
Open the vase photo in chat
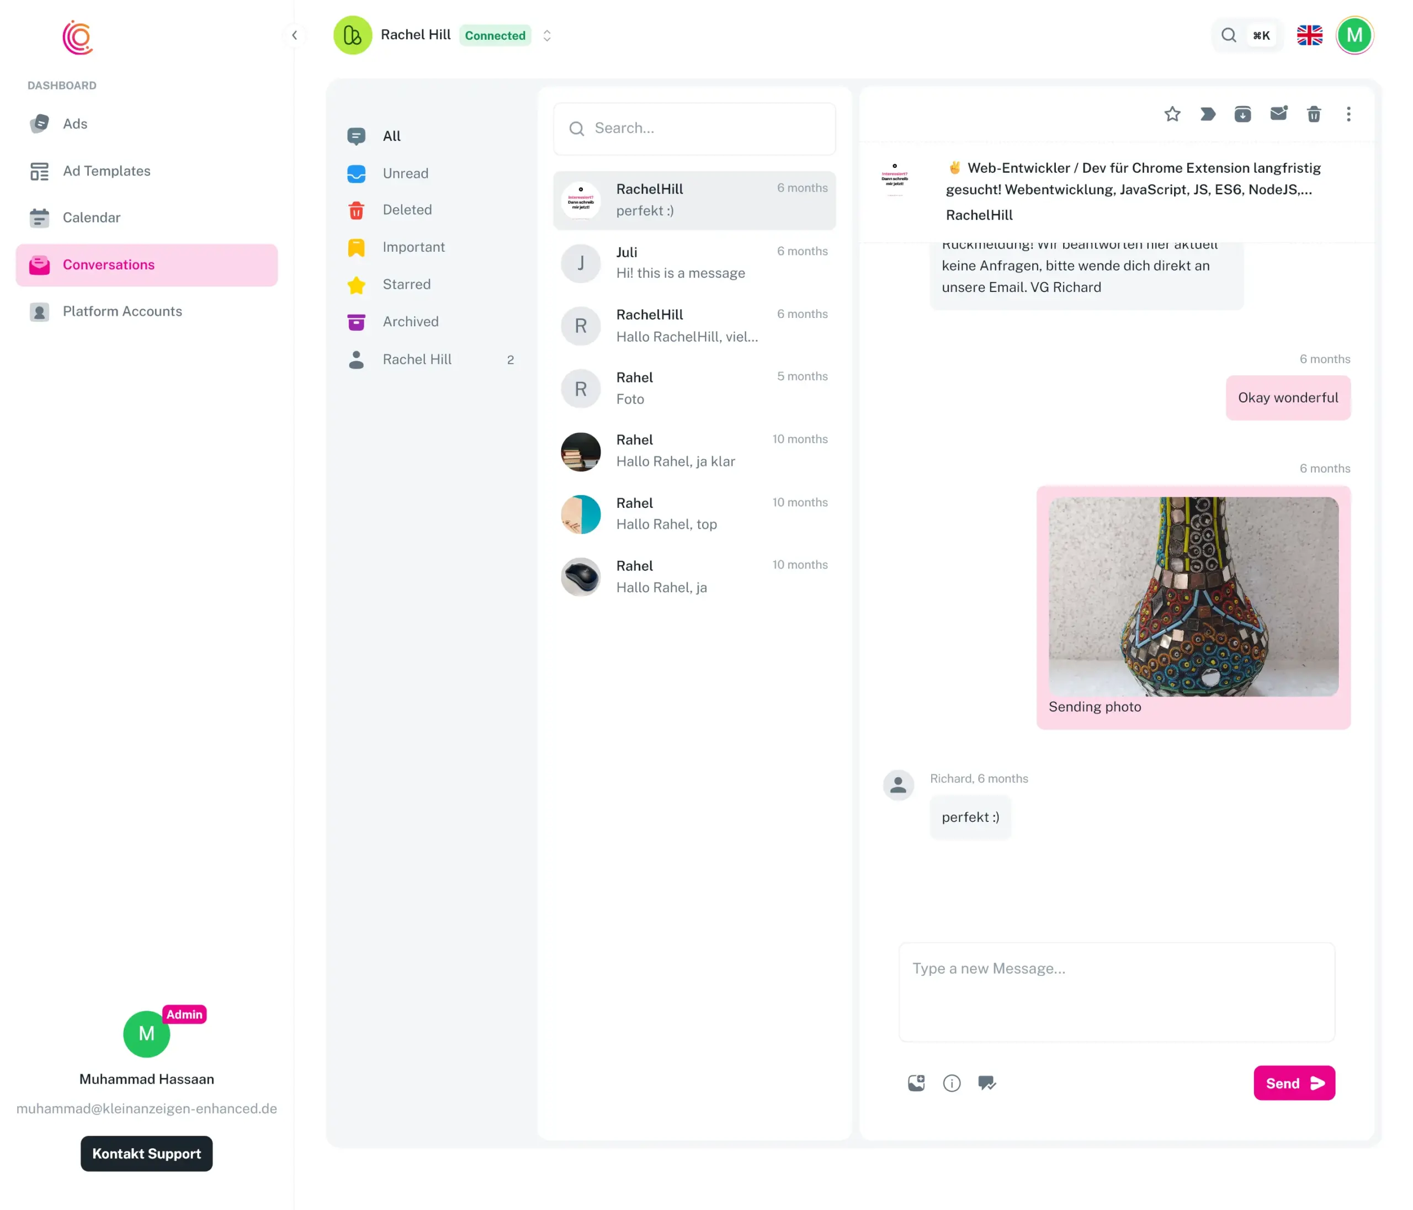coord(1193,596)
